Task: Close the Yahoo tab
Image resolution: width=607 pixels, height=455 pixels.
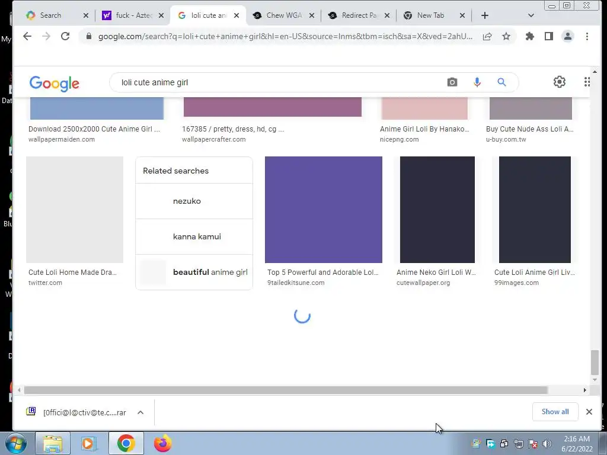Action: click(x=161, y=15)
